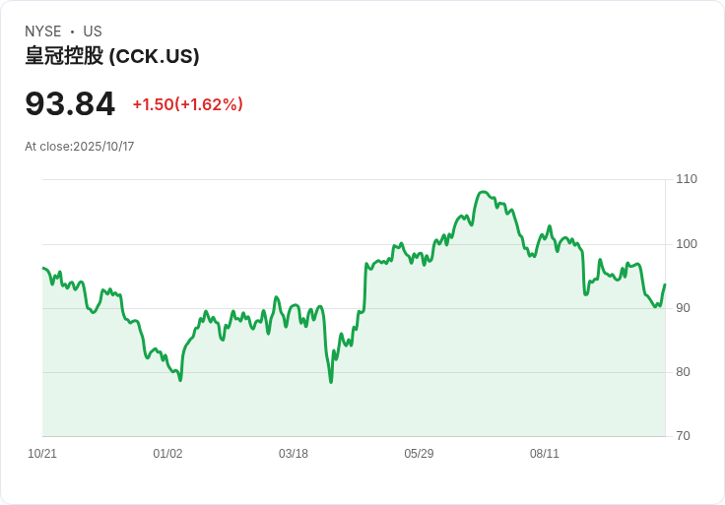725x505 pixels.
Task: Select the 01/02 date on the x-axis
Action: pyautogui.click(x=167, y=454)
